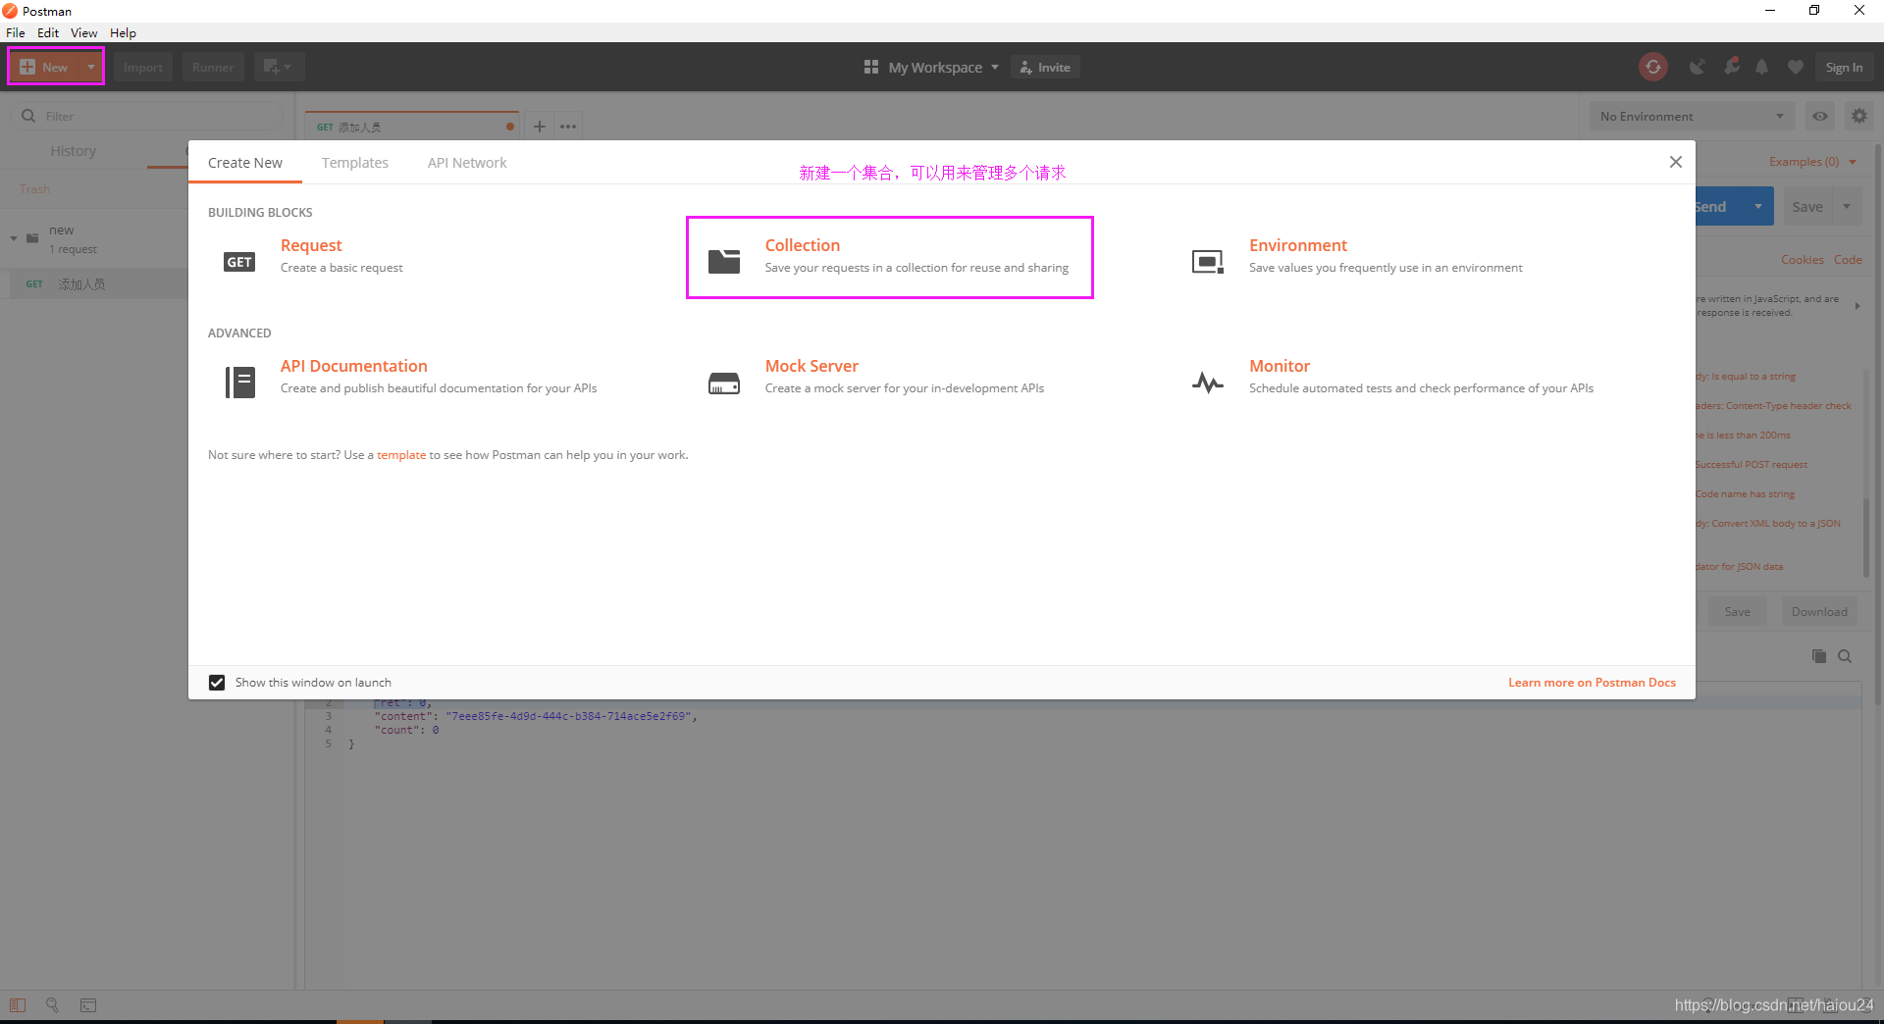Image resolution: width=1884 pixels, height=1024 pixels.
Task: Click the new window icon in the toolbar
Action: pos(279,67)
